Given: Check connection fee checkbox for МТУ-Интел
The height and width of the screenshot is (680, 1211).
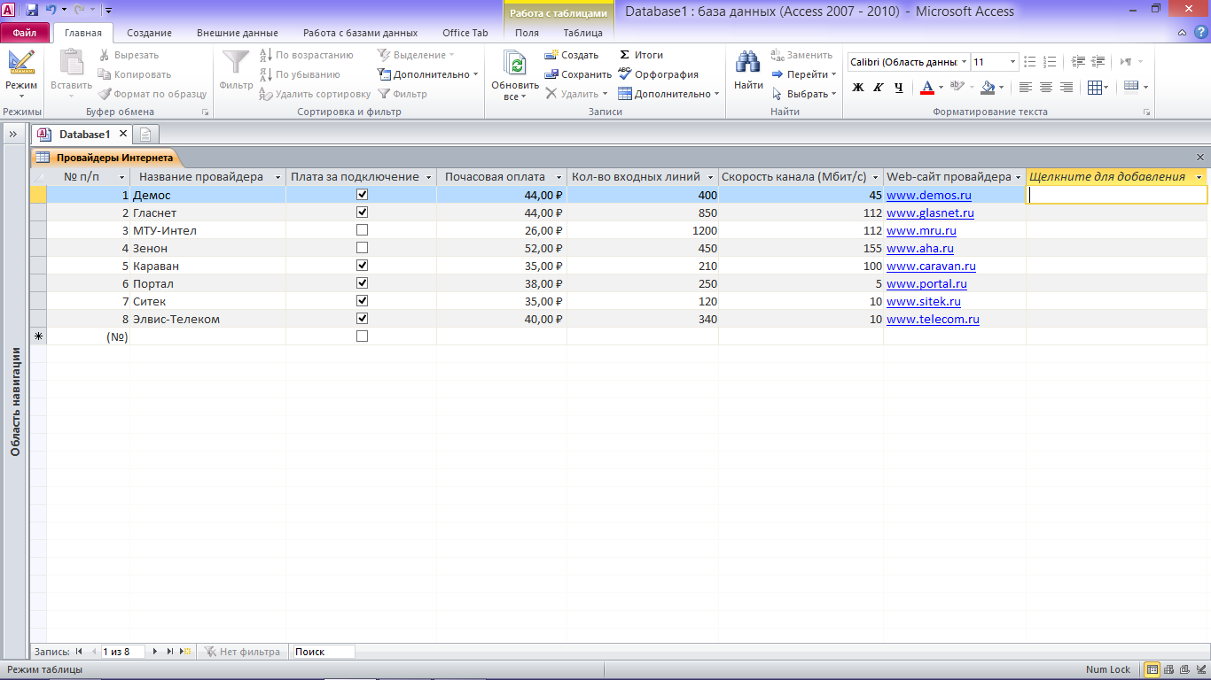Looking at the screenshot, I should (362, 229).
